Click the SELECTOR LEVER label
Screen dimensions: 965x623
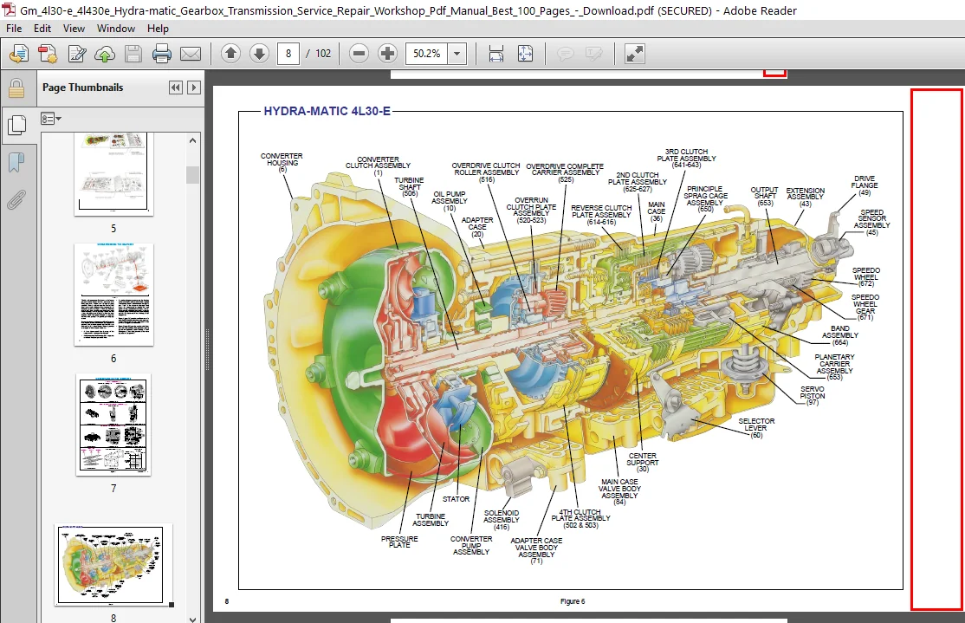pyautogui.click(x=756, y=428)
